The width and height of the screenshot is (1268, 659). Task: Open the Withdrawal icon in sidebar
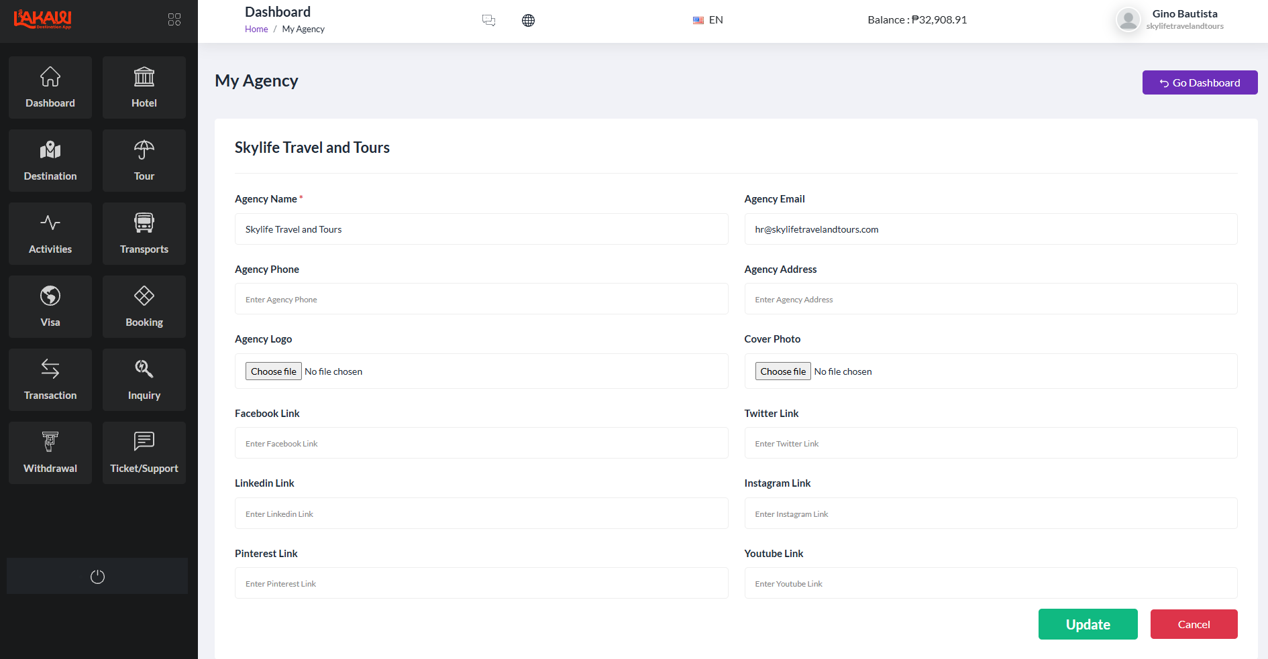tap(50, 442)
